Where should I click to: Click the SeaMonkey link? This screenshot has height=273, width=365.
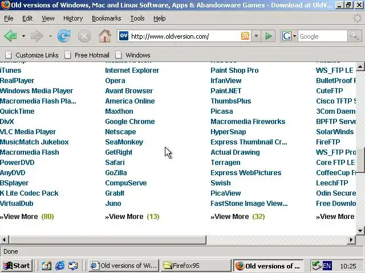point(124,142)
